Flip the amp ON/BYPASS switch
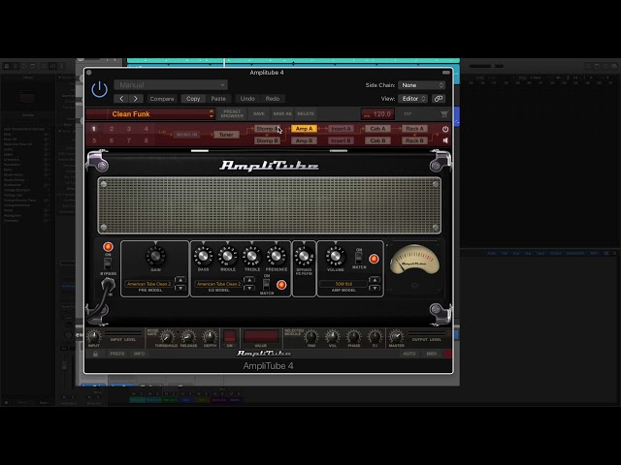The image size is (621, 465). click(108, 263)
